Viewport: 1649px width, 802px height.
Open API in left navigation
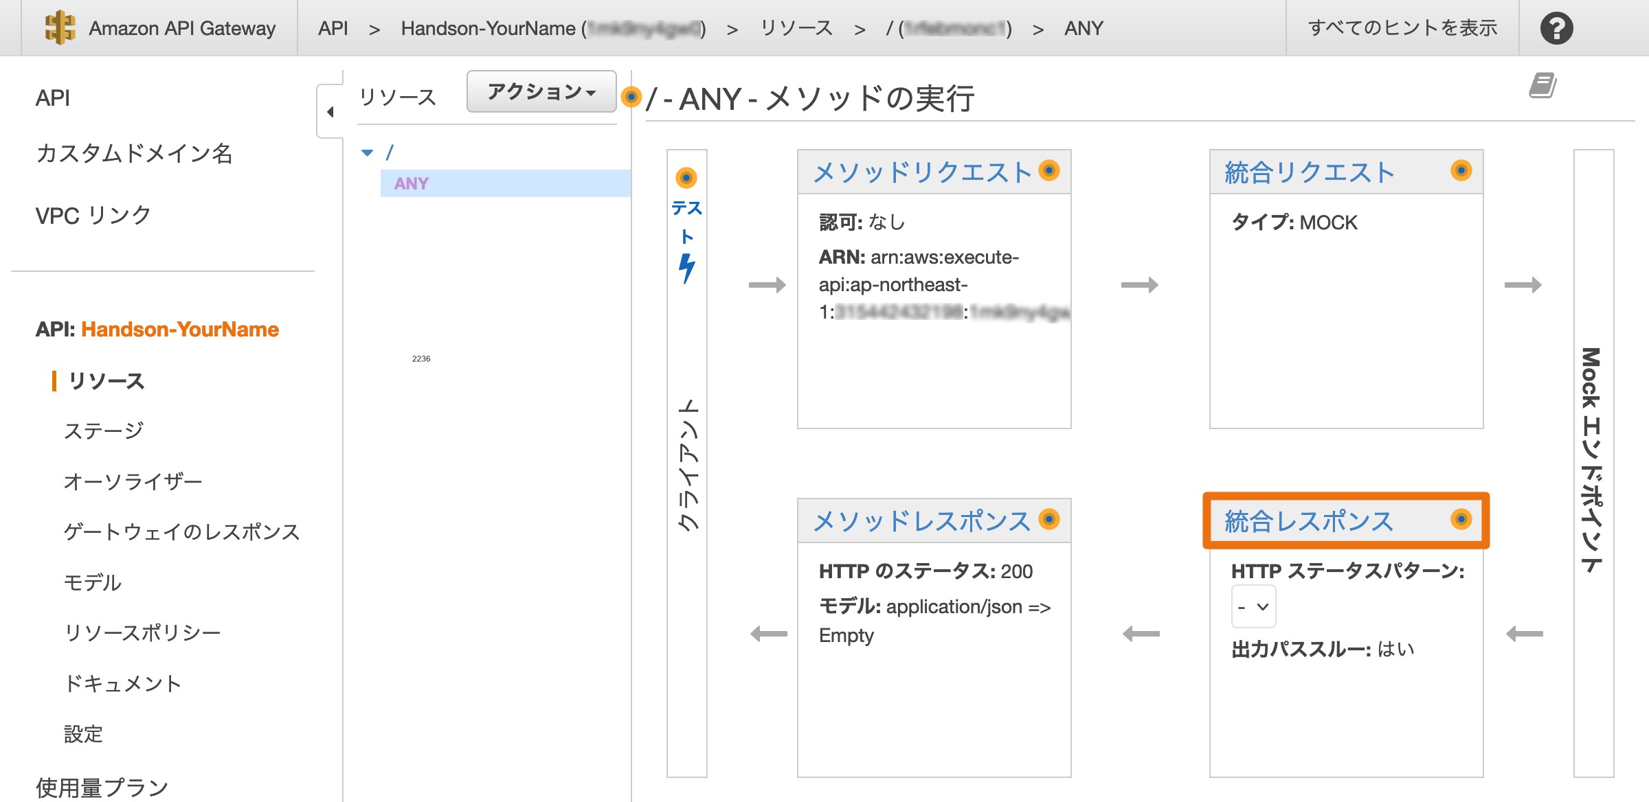53,98
